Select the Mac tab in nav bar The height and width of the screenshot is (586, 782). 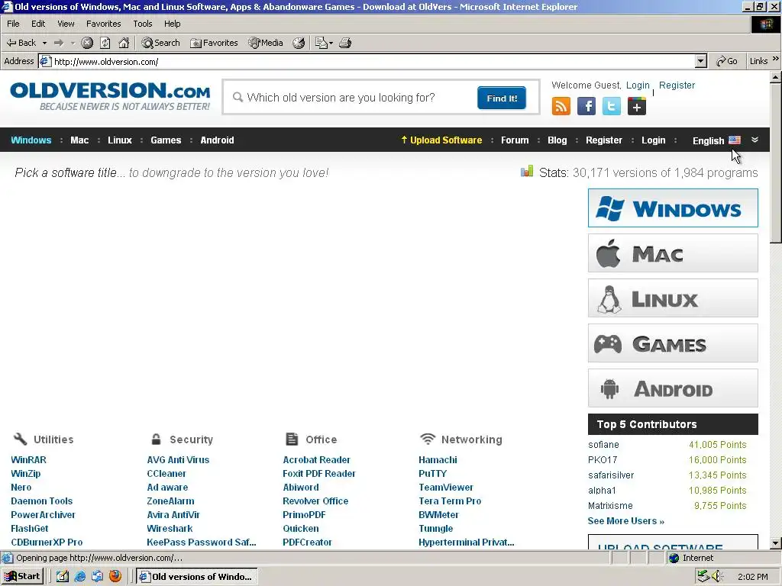(79, 140)
